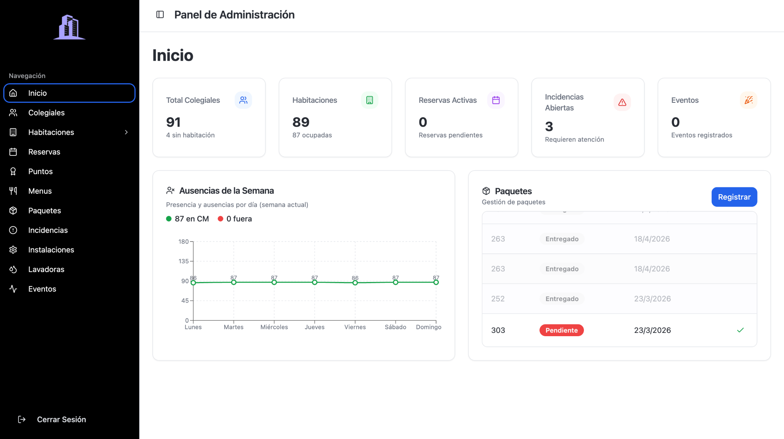Image resolution: width=784 pixels, height=439 pixels.
Task: Click 'Requieren atención' text
Action: (574, 140)
